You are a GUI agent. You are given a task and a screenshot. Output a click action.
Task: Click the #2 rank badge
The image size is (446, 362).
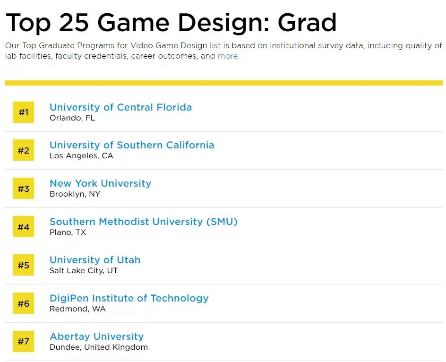coord(23,151)
